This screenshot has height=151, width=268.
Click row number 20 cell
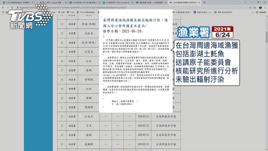(x=62, y=98)
